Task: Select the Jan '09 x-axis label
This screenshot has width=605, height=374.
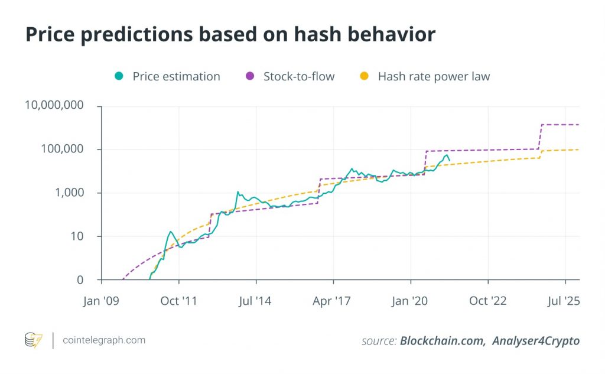Action: pos(101,301)
